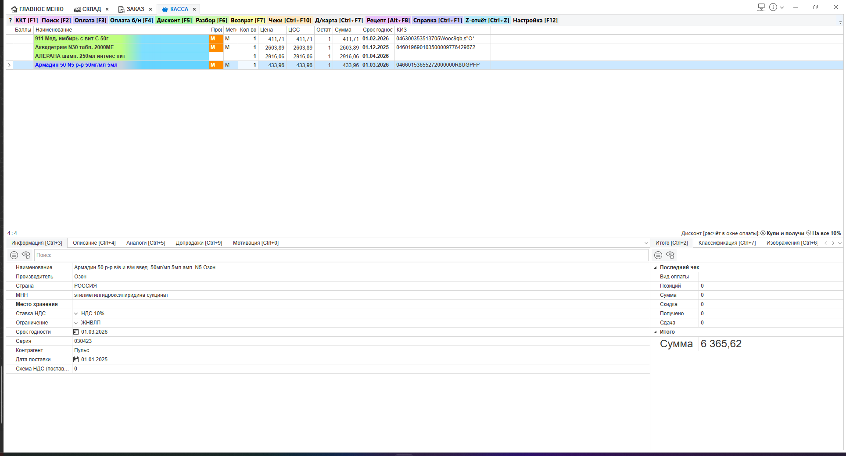
Task: Click the Оплата [F3] button
Action: click(x=90, y=21)
